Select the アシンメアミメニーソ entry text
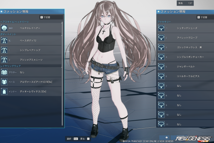Viewport: 214px width, 143px height. [31, 60]
